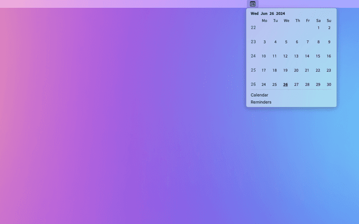The width and height of the screenshot is (359, 224).
Task: Select today's date, June 26
Action: [x=286, y=85]
